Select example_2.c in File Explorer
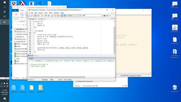 [x=20, y=37]
